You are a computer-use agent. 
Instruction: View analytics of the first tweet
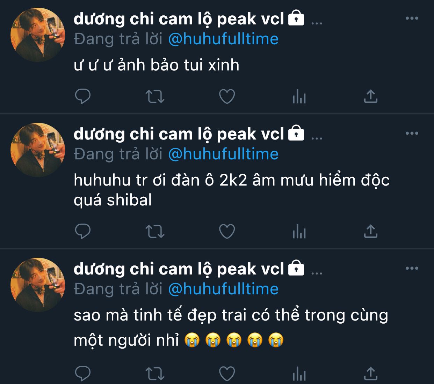click(x=299, y=97)
